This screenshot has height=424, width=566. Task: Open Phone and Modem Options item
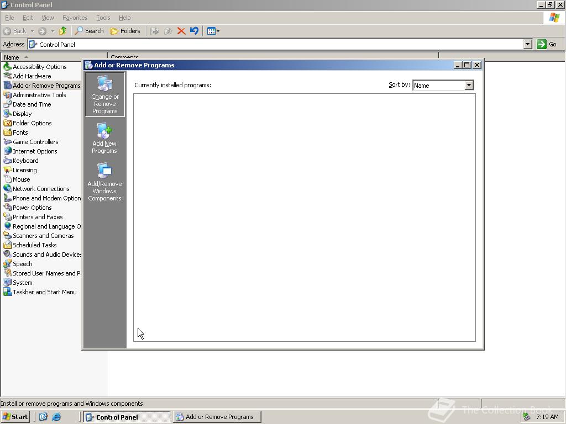coord(42,198)
